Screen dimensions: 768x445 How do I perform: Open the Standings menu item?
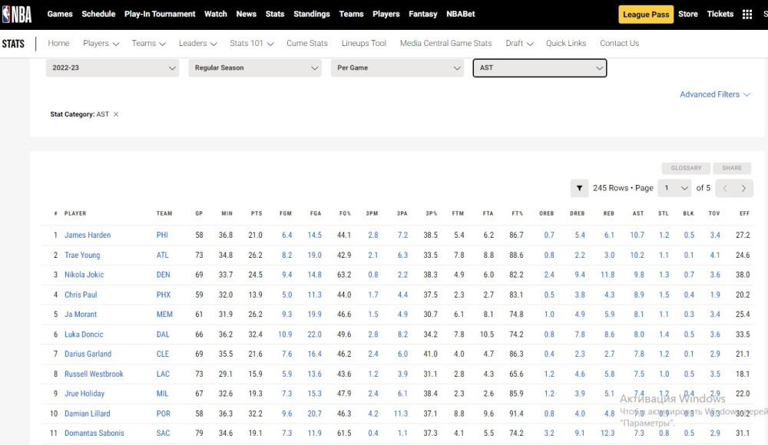(x=312, y=14)
